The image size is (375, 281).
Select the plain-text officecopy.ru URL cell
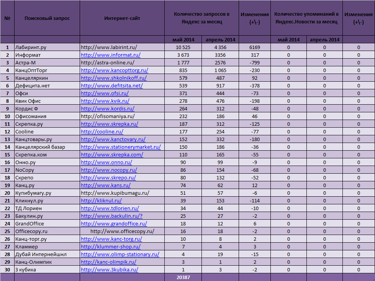click(122, 231)
